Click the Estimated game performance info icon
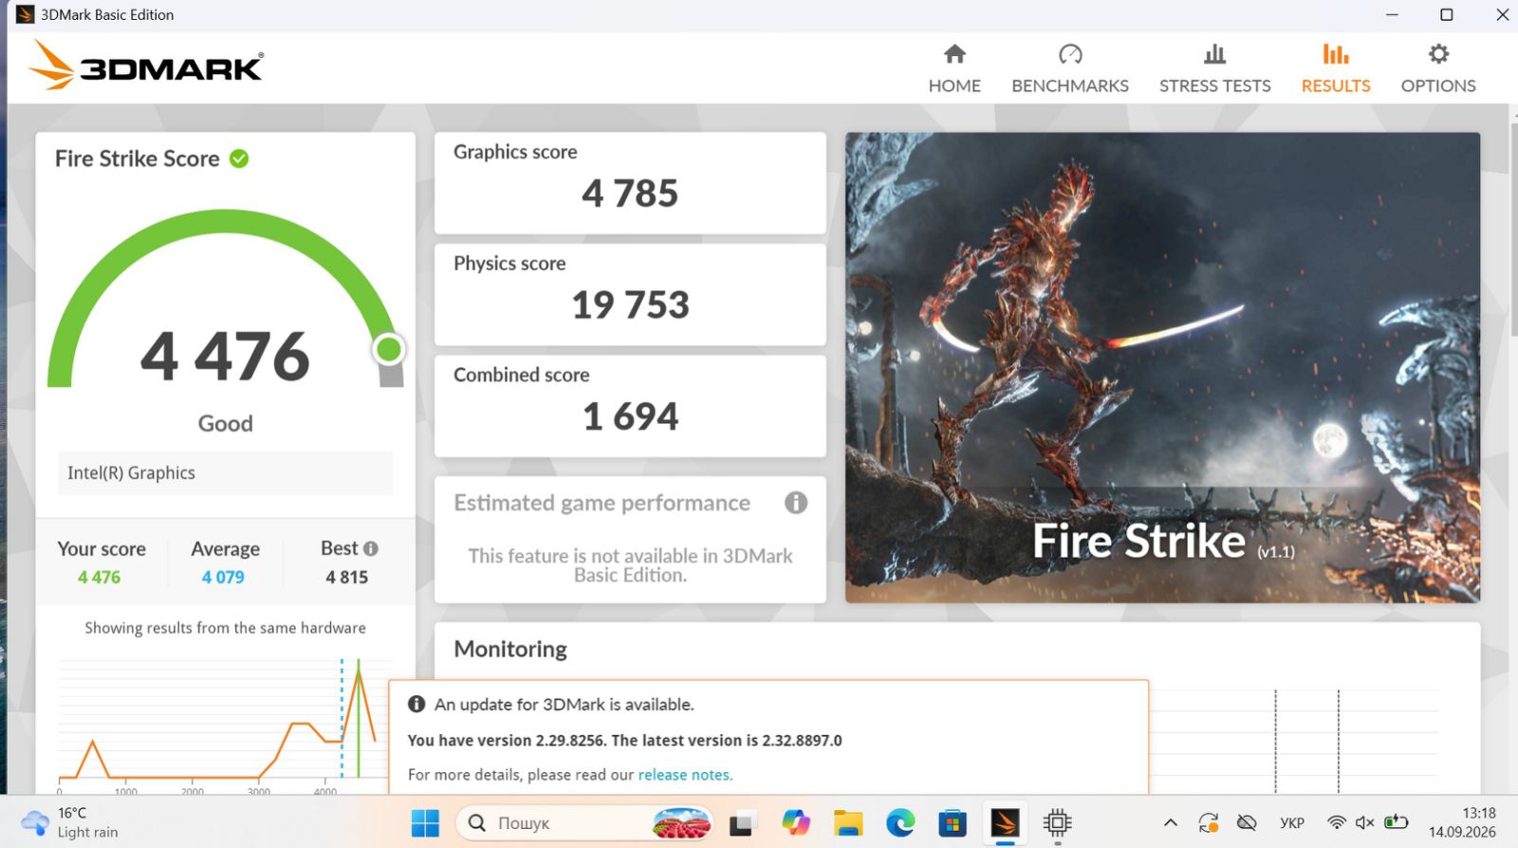 pos(796,503)
